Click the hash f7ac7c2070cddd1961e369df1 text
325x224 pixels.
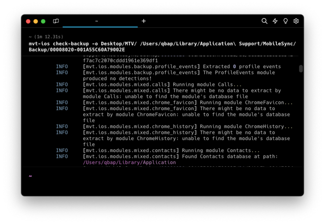click(x=120, y=61)
